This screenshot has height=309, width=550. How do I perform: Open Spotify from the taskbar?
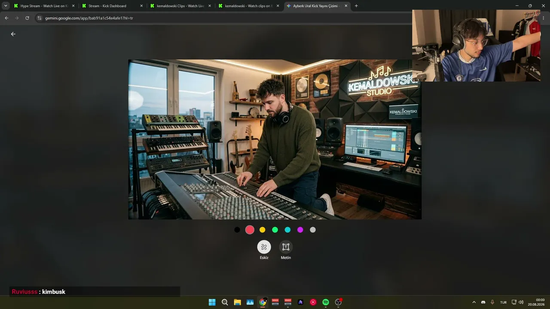pyautogui.click(x=326, y=302)
